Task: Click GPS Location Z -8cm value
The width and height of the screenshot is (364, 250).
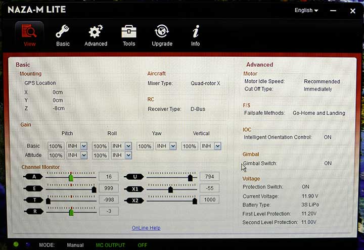Action: [x=59, y=108]
